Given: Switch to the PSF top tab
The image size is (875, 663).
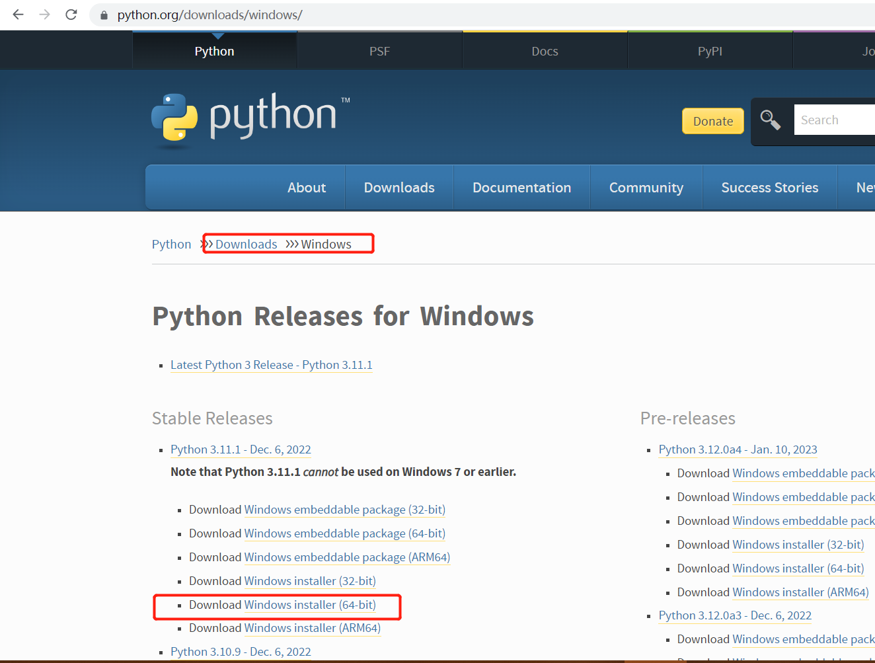Looking at the screenshot, I should coord(379,51).
